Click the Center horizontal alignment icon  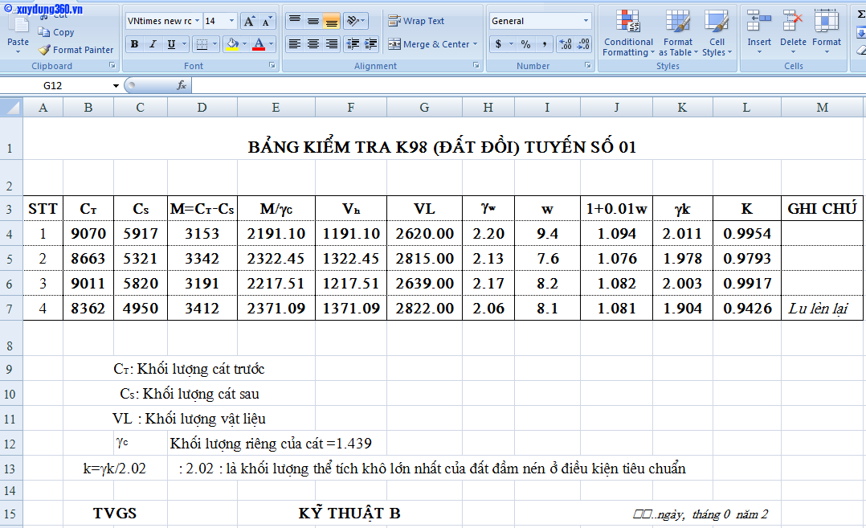point(313,44)
